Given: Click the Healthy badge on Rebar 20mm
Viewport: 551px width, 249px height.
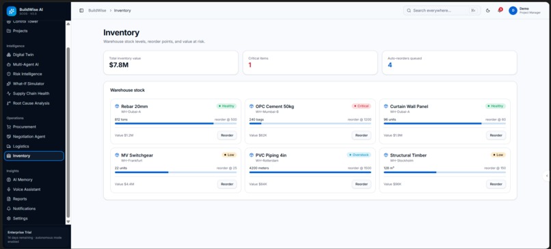Looking at the screenshot, I should [227, 106].
